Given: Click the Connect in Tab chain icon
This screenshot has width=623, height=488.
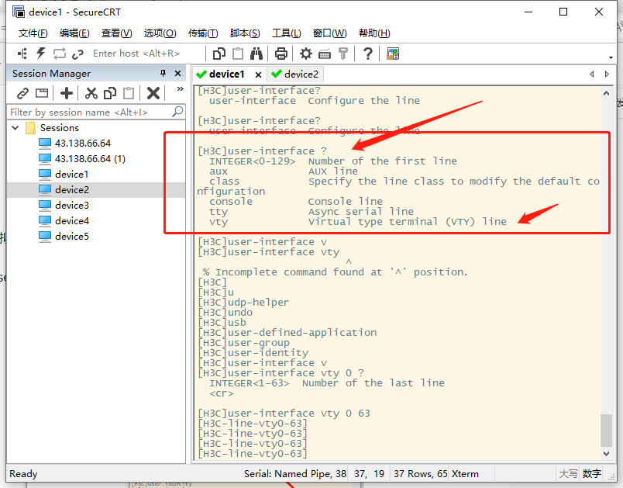Looking at the screenshot, I should pos(77,54).
